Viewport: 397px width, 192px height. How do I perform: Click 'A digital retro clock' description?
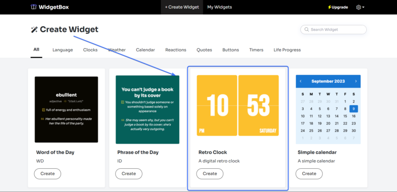point(219,161)
